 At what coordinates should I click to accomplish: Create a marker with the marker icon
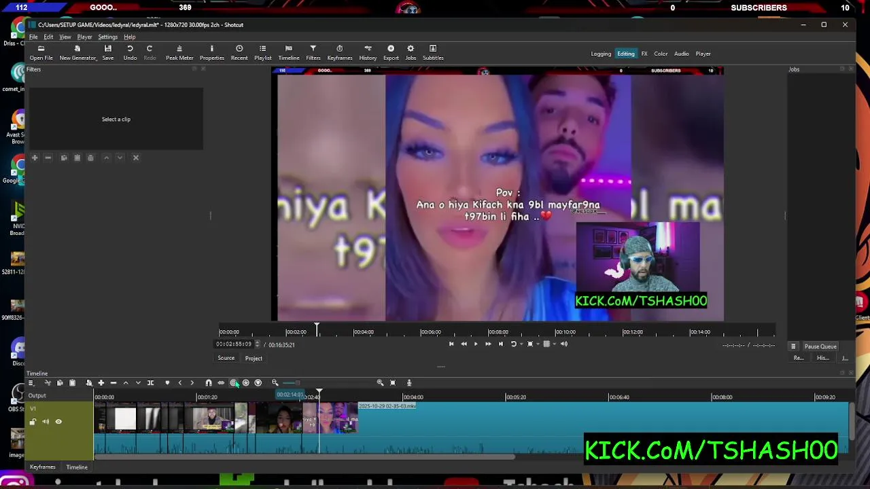click(x=167, y=383)
